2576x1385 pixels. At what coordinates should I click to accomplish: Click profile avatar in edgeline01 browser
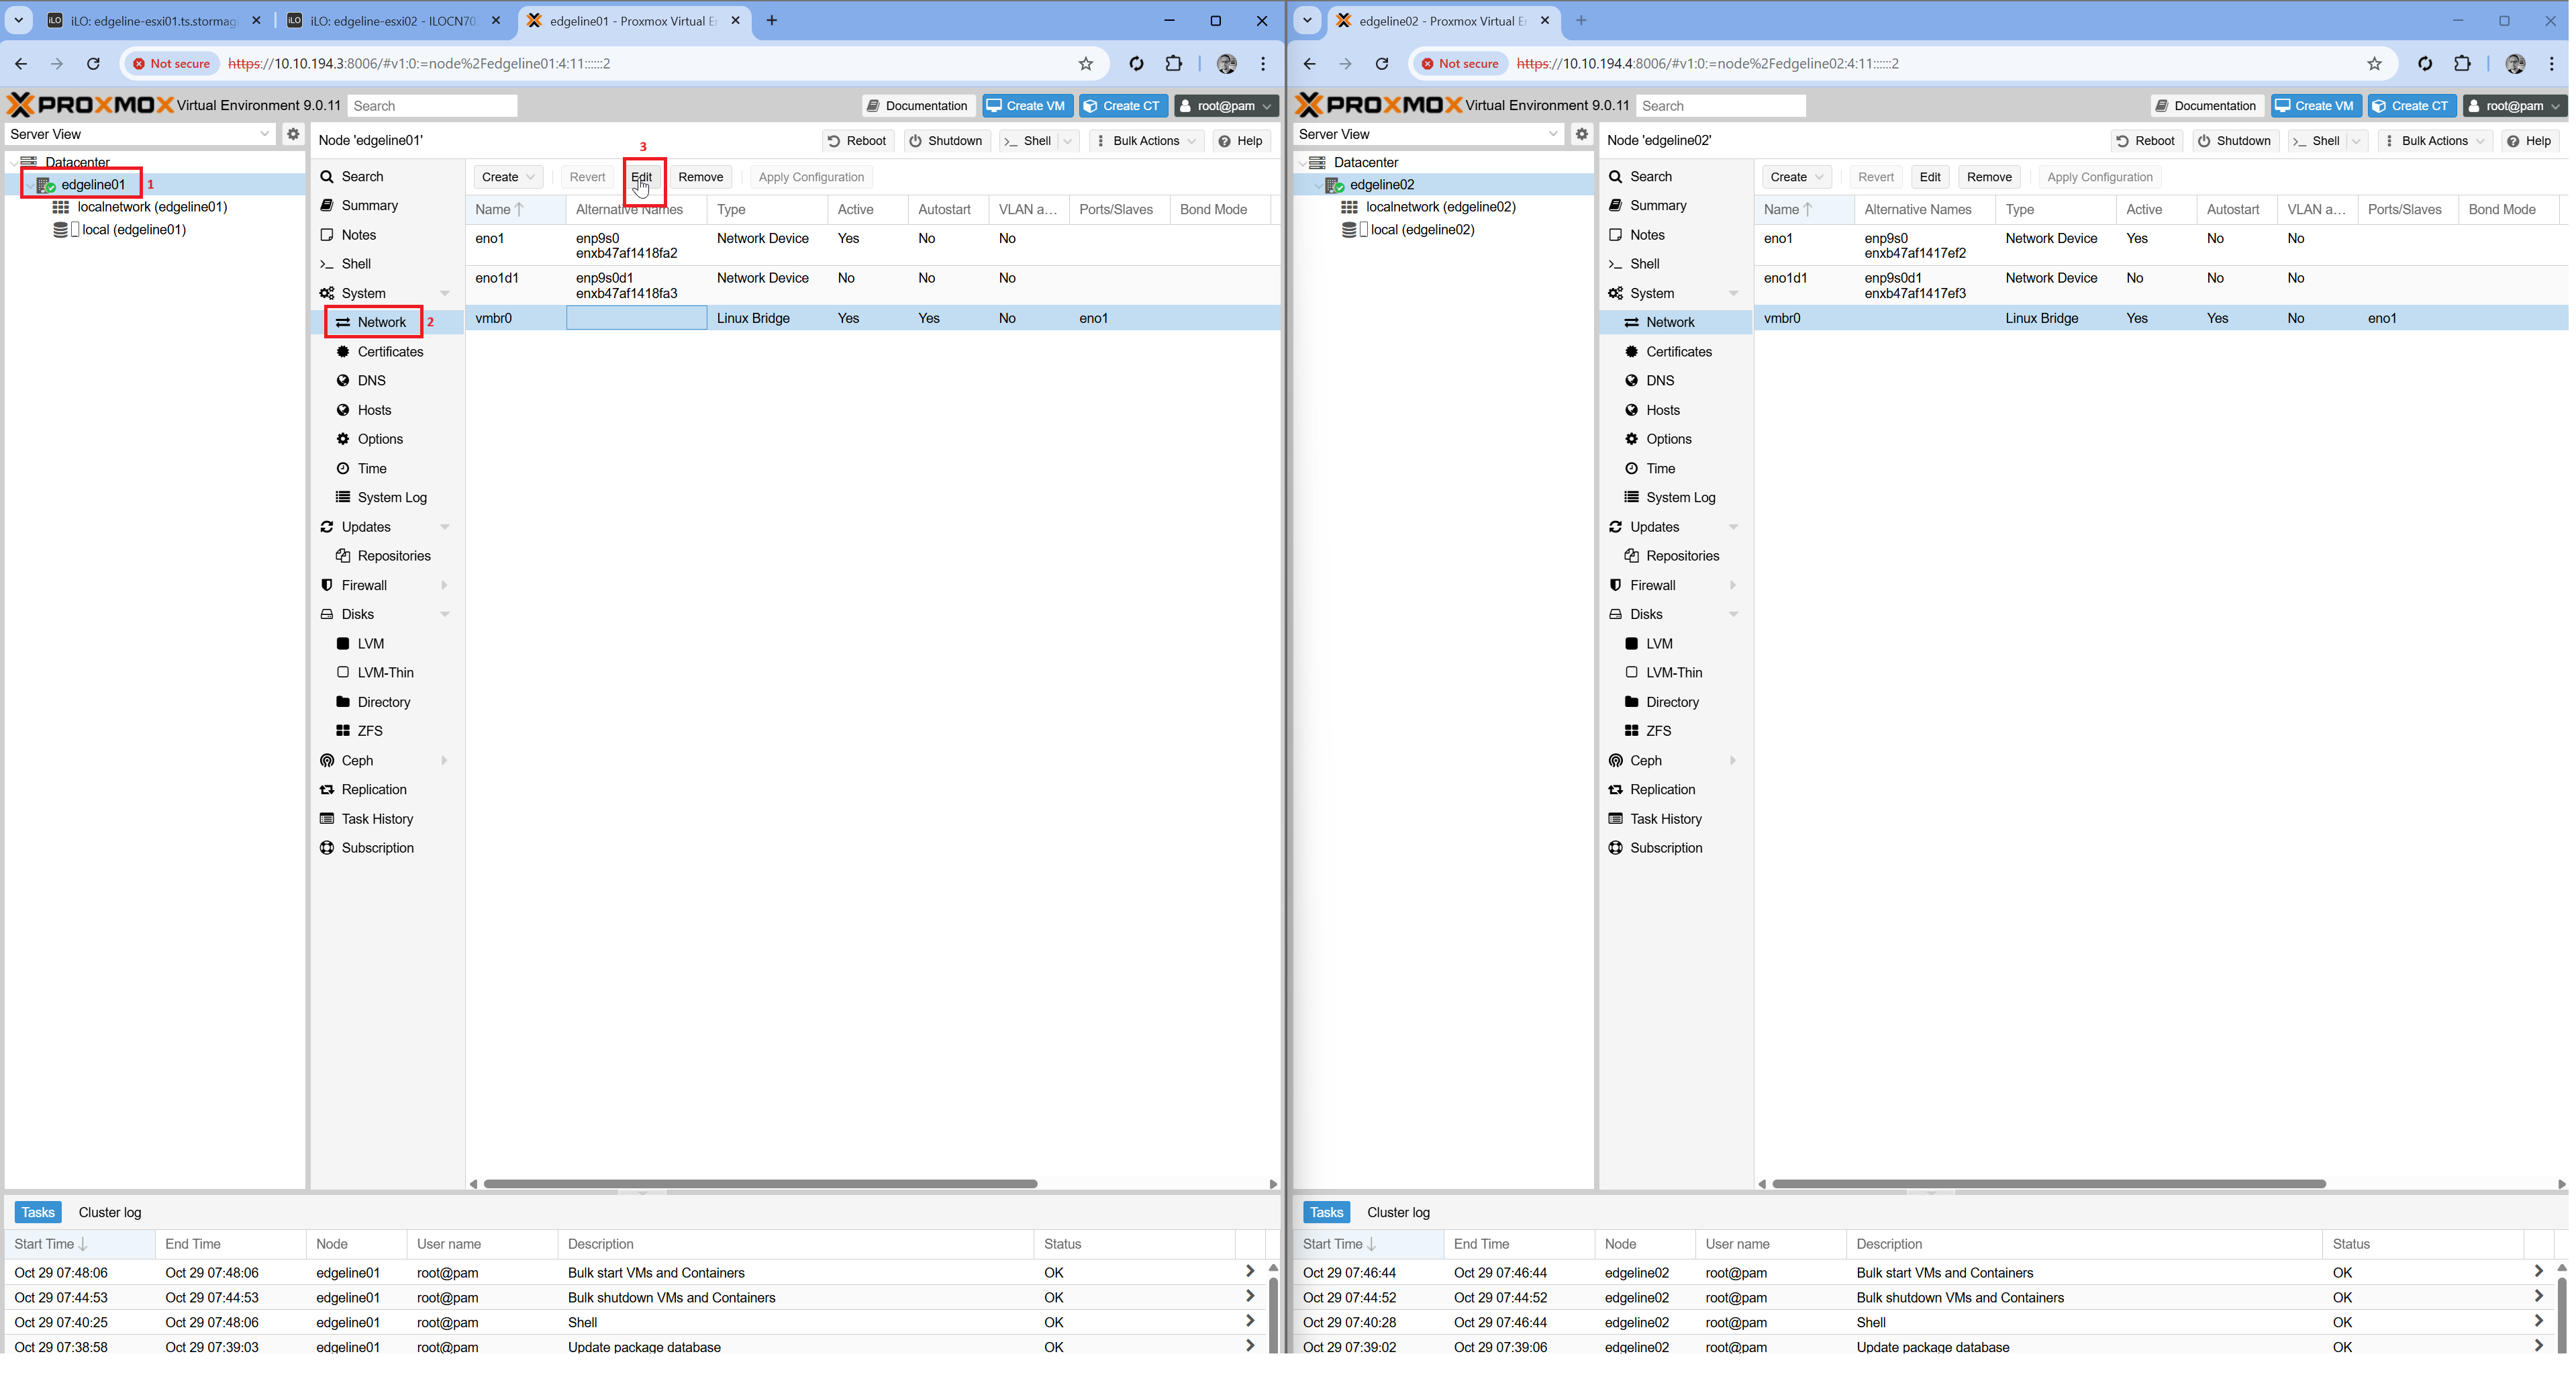pyautogui.click(x=1227, y=64)
